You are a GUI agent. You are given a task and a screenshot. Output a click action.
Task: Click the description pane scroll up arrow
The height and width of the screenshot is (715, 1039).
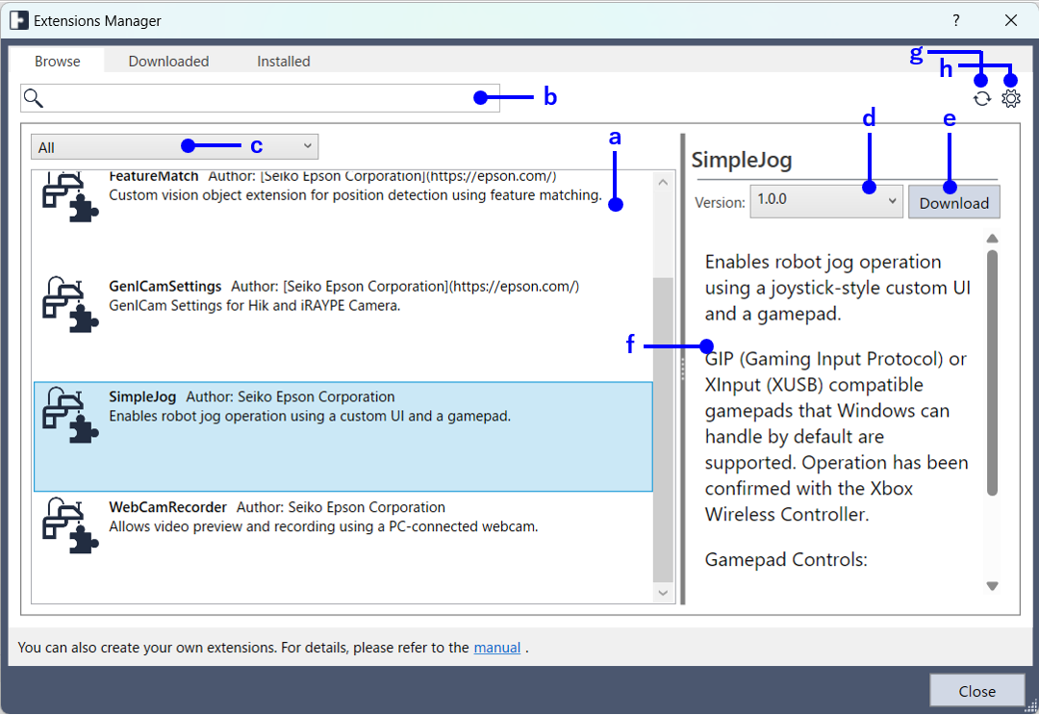[992, 239]
